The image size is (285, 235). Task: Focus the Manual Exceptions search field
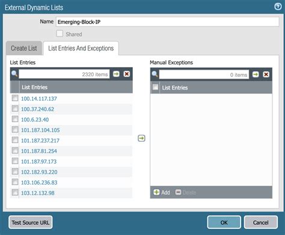pos(204,75)
